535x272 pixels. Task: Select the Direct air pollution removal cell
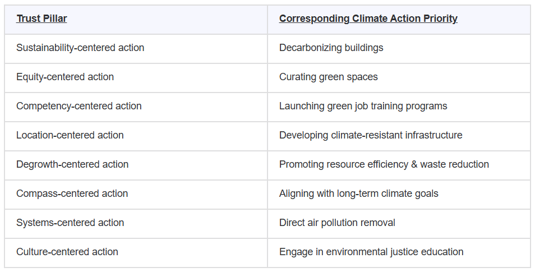337,223
